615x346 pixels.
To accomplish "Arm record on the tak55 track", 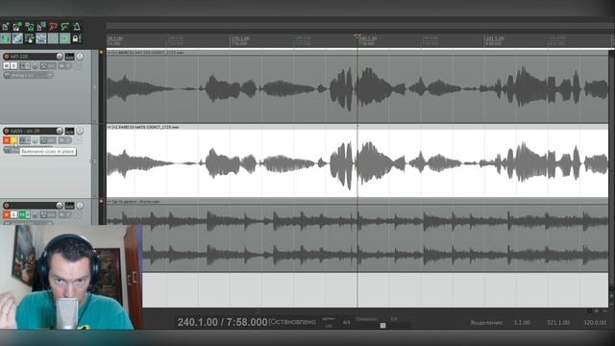I will click(7, 131).
